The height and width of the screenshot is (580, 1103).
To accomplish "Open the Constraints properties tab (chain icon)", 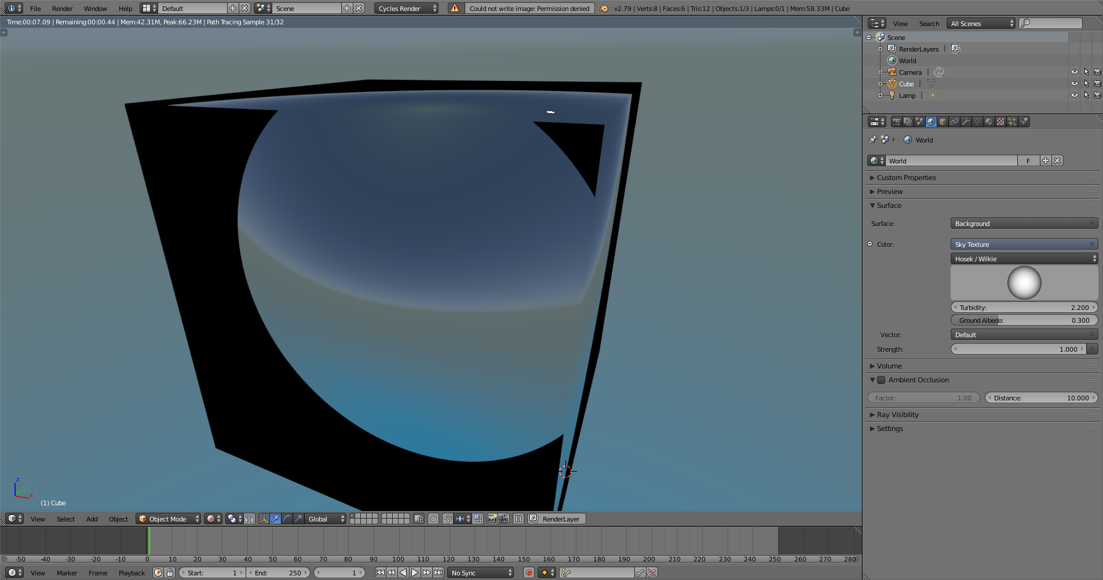I will coord(954,122).
